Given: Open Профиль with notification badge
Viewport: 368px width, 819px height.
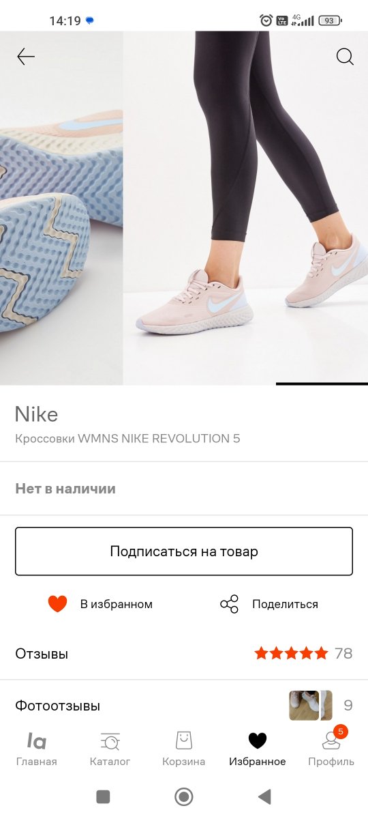Looking at the screenshot, I should tap(331, 747).
